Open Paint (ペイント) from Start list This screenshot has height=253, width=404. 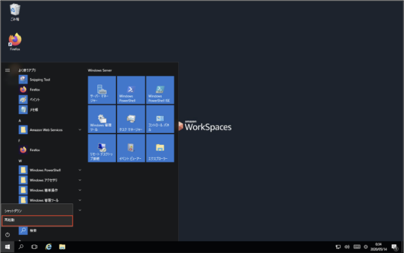(x=50, y=100)
